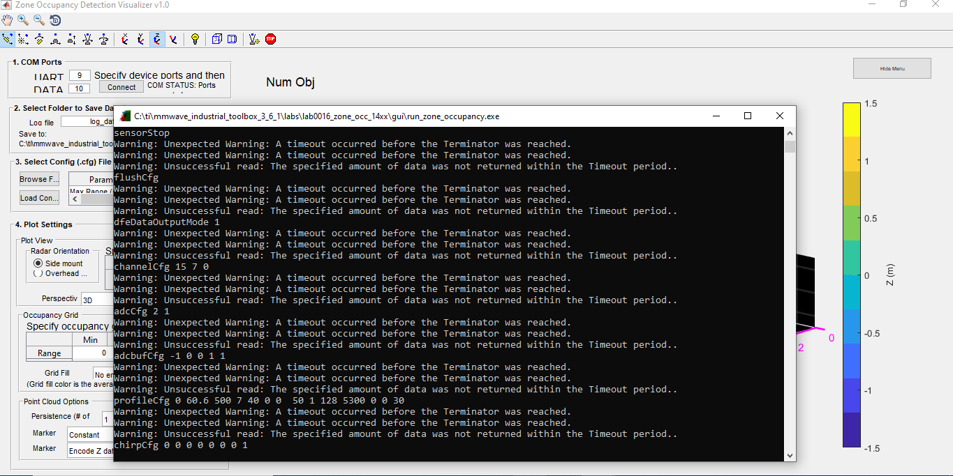953x476 pixels.
Task: Click the Browse F... button
Action: pyautogui.click(x=39, y=179)
